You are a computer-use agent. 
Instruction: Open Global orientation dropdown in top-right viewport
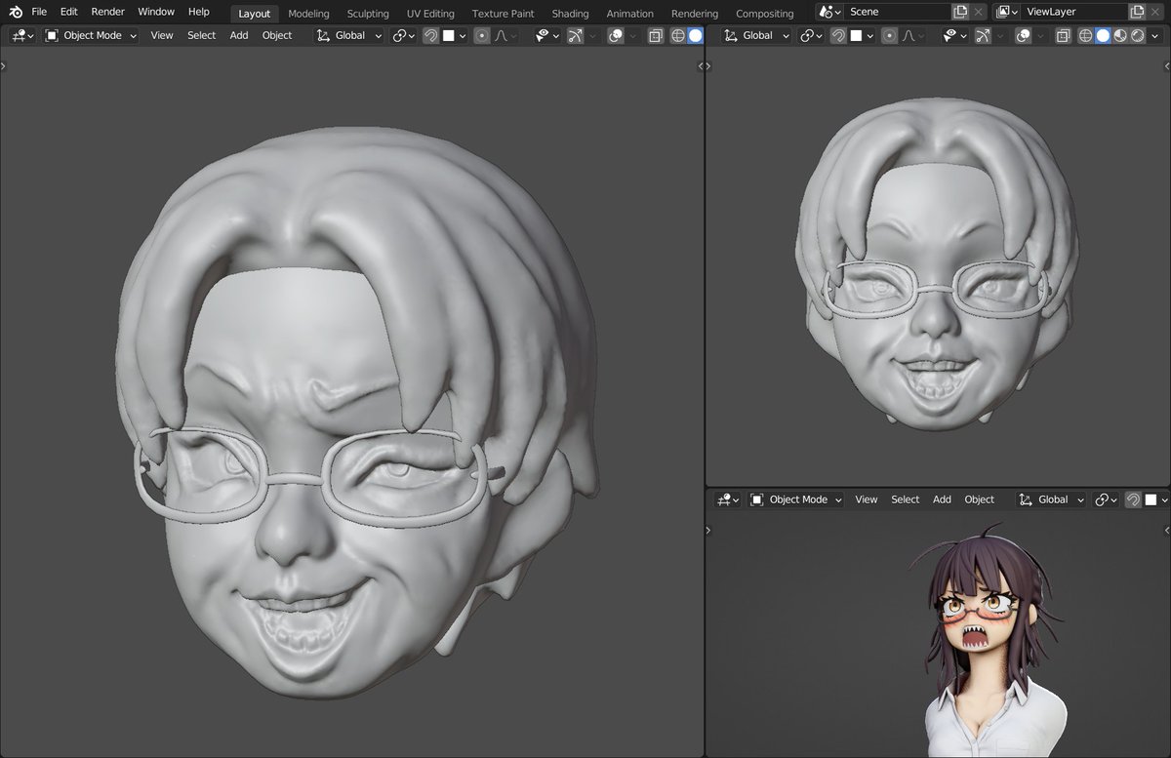click(757, 35)
